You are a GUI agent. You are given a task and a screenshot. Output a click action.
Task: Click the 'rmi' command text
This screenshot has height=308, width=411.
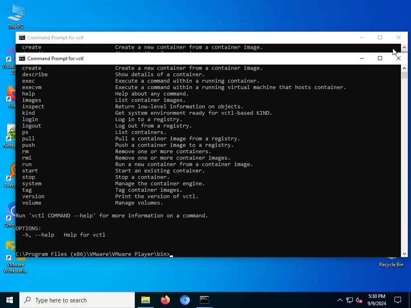click(x=27, y=158)
